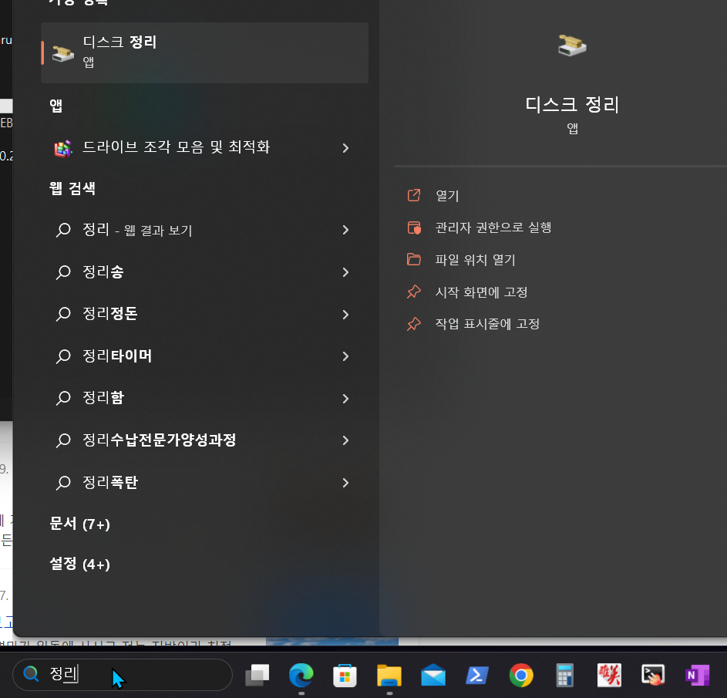Click 작업 표시줄에 고정 pin option
Screen dimensions: 727x698
point(487,324)
